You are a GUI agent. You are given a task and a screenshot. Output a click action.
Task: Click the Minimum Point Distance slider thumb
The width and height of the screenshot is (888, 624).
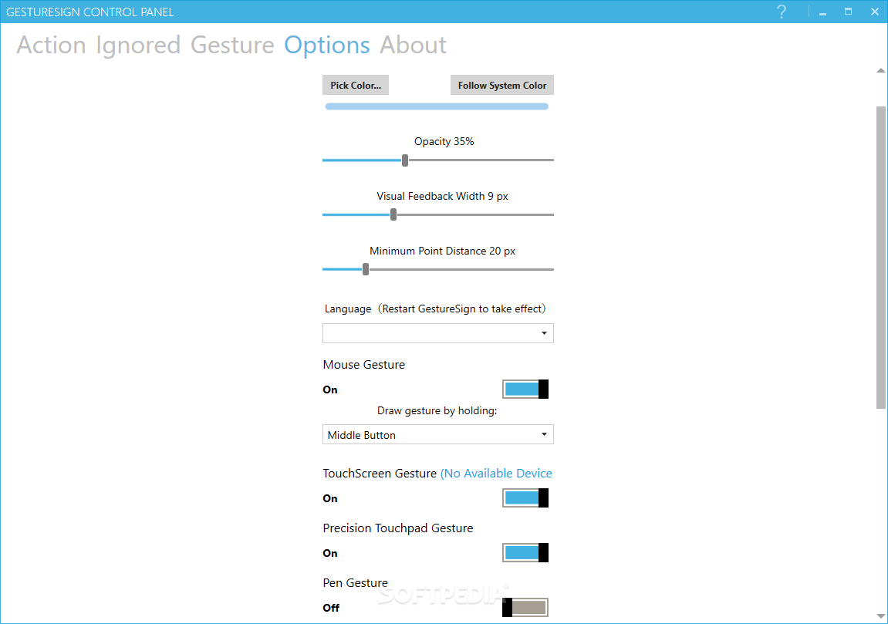click(365, 269)
